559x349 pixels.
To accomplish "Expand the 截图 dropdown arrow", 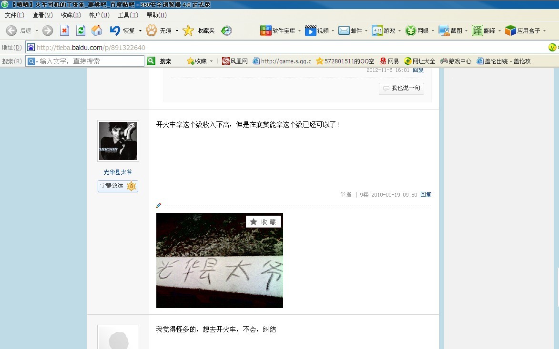I will click(x=466, y=31).
